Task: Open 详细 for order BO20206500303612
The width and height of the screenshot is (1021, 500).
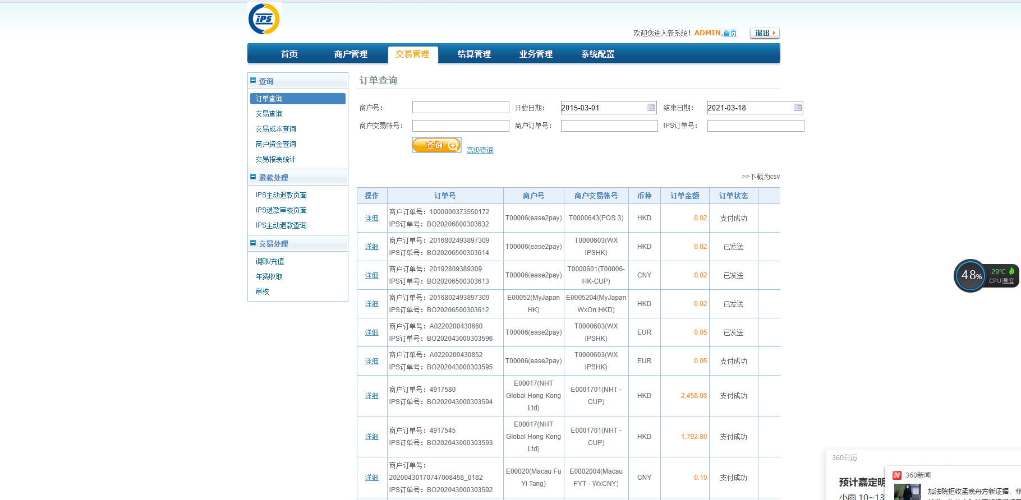Action: click(372, 304)
